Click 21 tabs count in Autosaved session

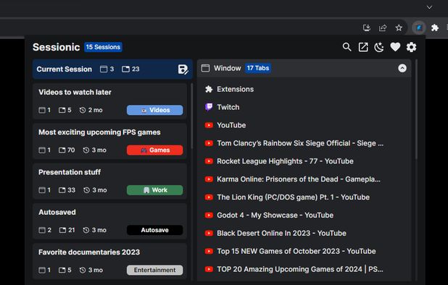(x=72, y=230)
